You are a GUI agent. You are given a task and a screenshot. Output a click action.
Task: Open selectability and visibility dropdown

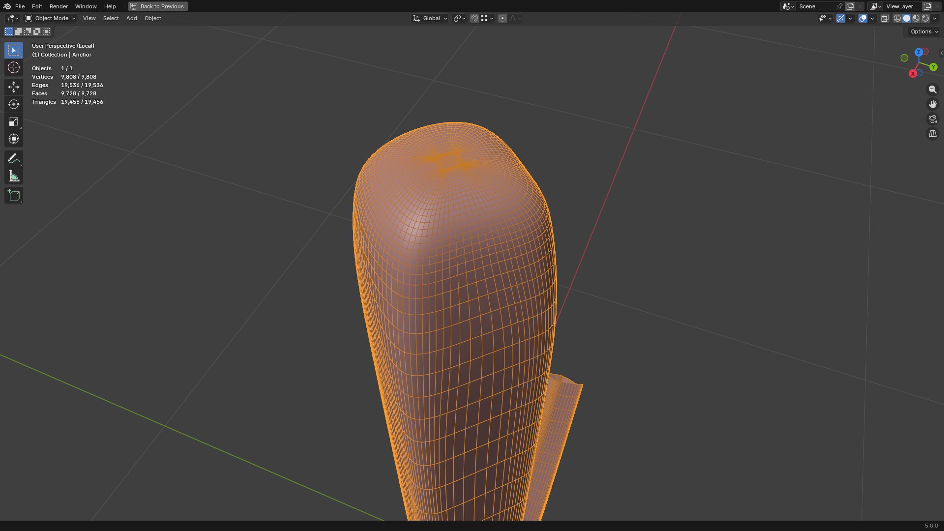825,18
